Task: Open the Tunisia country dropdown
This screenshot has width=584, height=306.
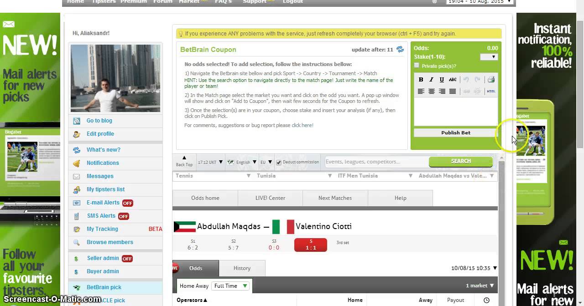Action: pos(294,176)
